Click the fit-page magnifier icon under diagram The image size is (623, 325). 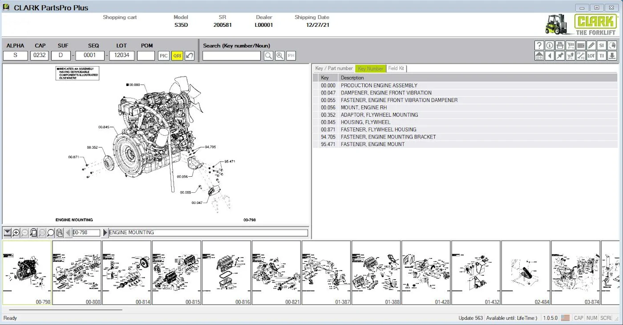[x=33, y=232]
